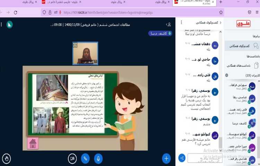Open the Firefox hamburger menu
The height and width of the screenshot is (166, 260).
tap(257, 12)
